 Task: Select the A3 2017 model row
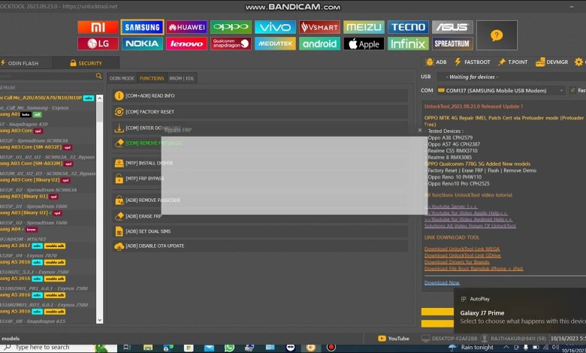click(x=33, y=246)
